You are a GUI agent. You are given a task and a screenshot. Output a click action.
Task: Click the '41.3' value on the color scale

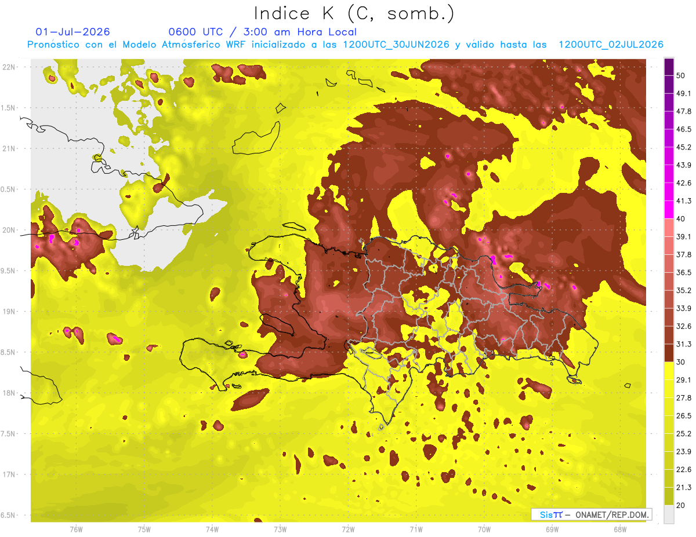(684, 201)
